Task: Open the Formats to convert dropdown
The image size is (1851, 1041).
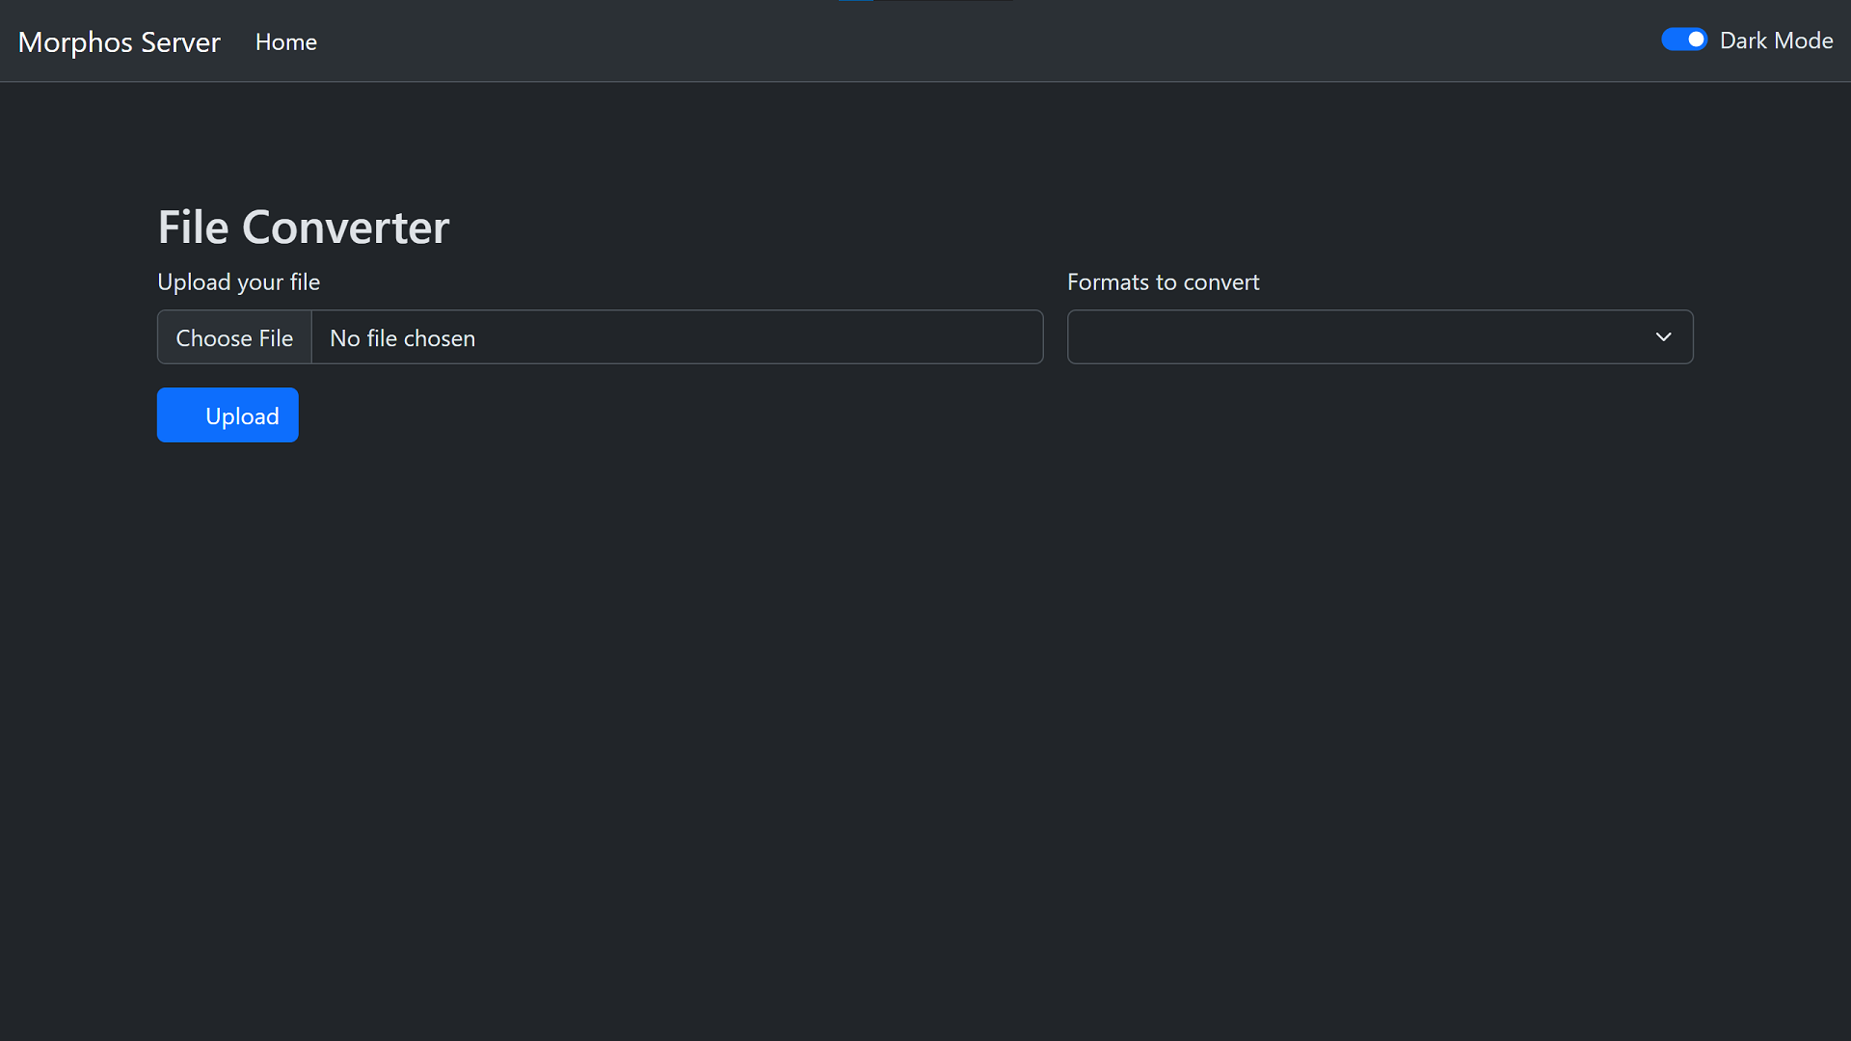Action: tap(1379, 337)
